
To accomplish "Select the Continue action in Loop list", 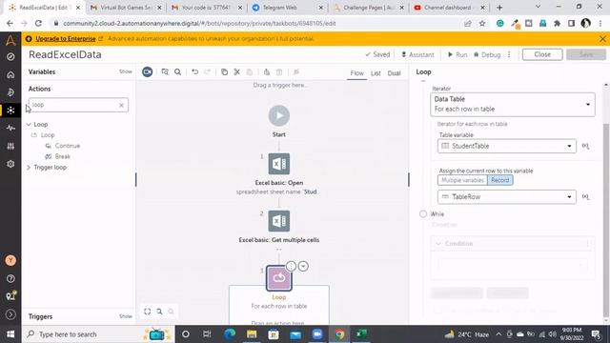I will coord(68,146).
